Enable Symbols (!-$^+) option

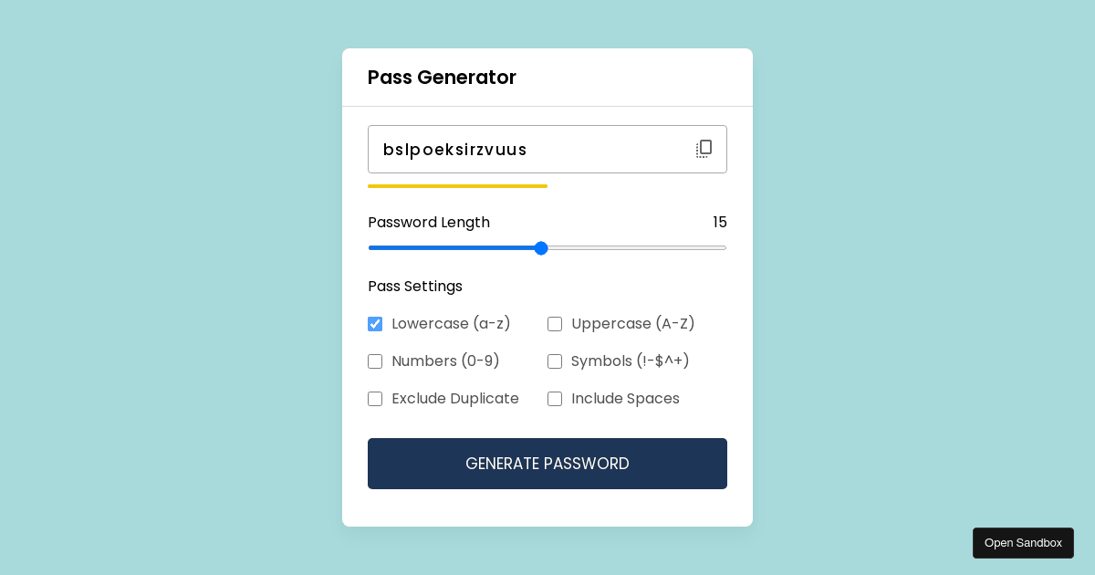coord(555,361)
